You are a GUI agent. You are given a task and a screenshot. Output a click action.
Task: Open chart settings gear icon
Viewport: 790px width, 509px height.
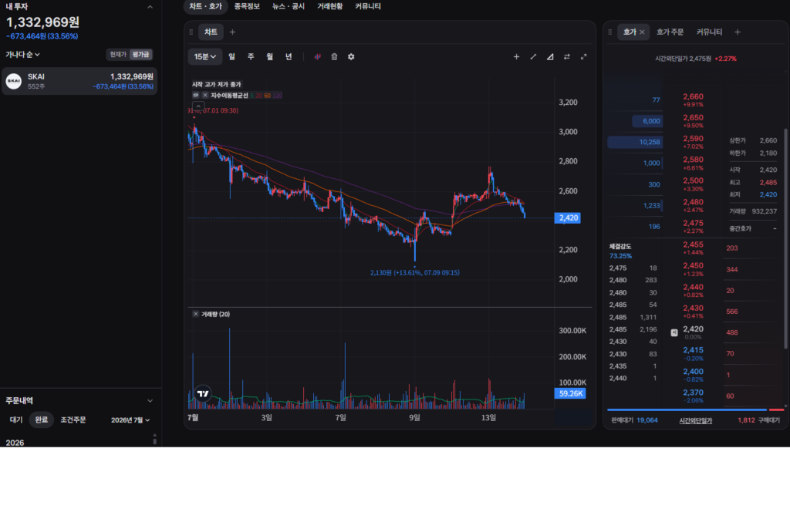351,57
